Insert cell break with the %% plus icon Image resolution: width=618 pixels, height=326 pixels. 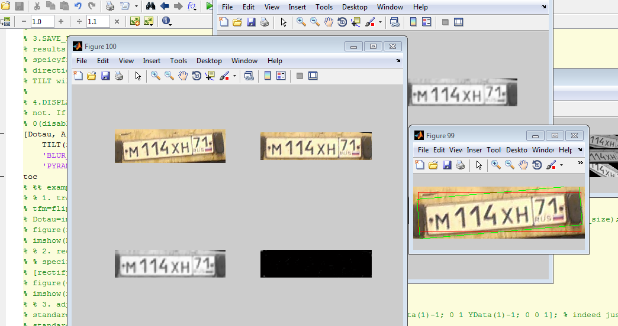click(x=135, y=21)
